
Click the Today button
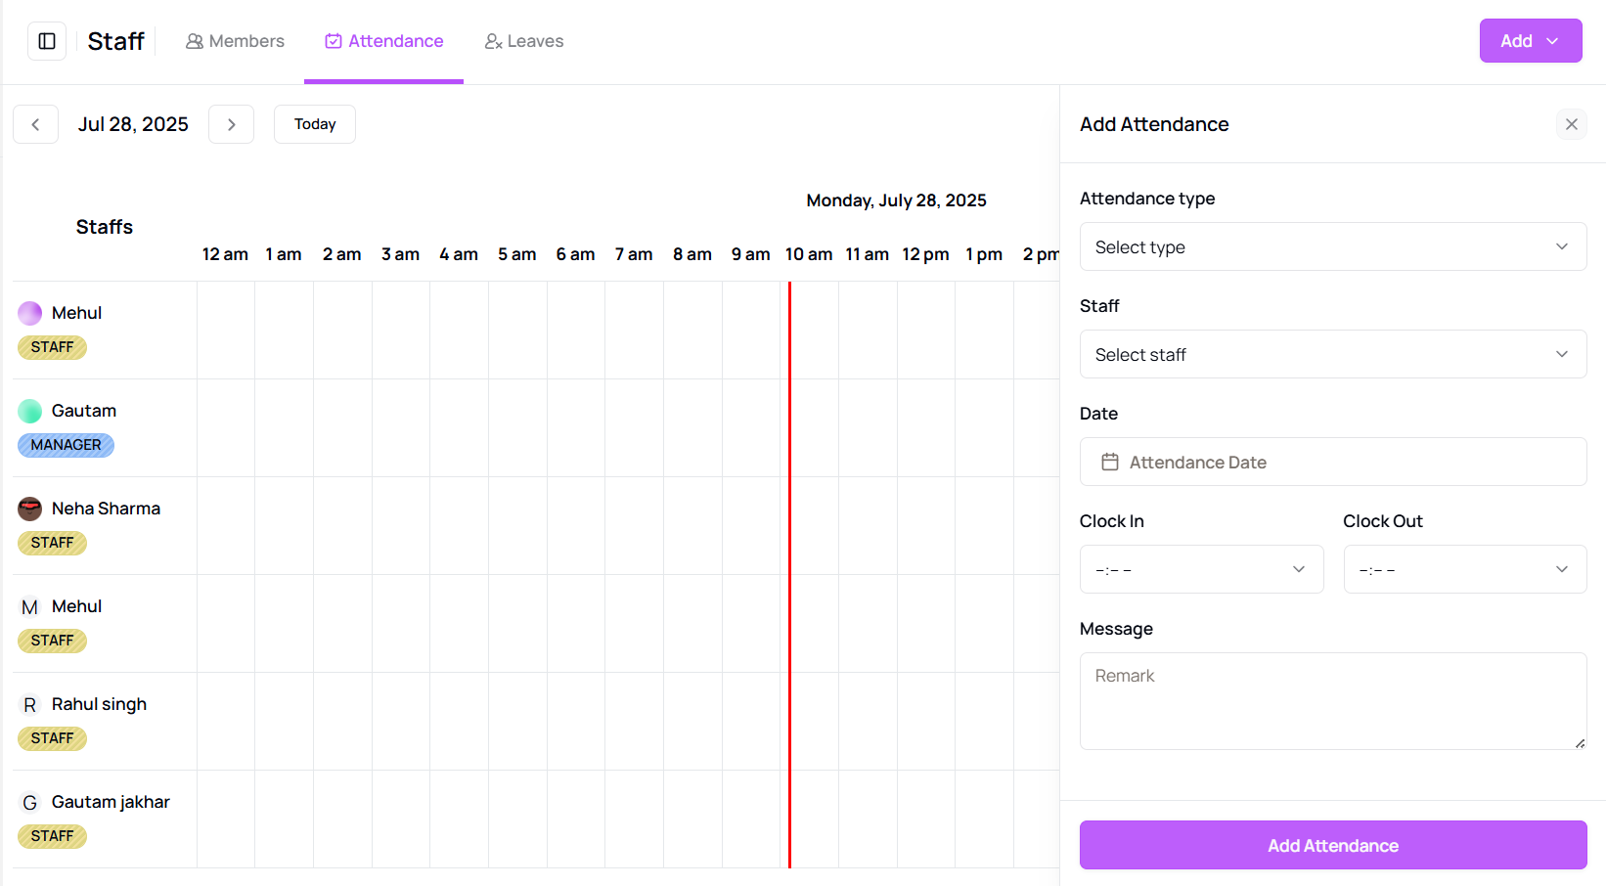click(315, 124)
